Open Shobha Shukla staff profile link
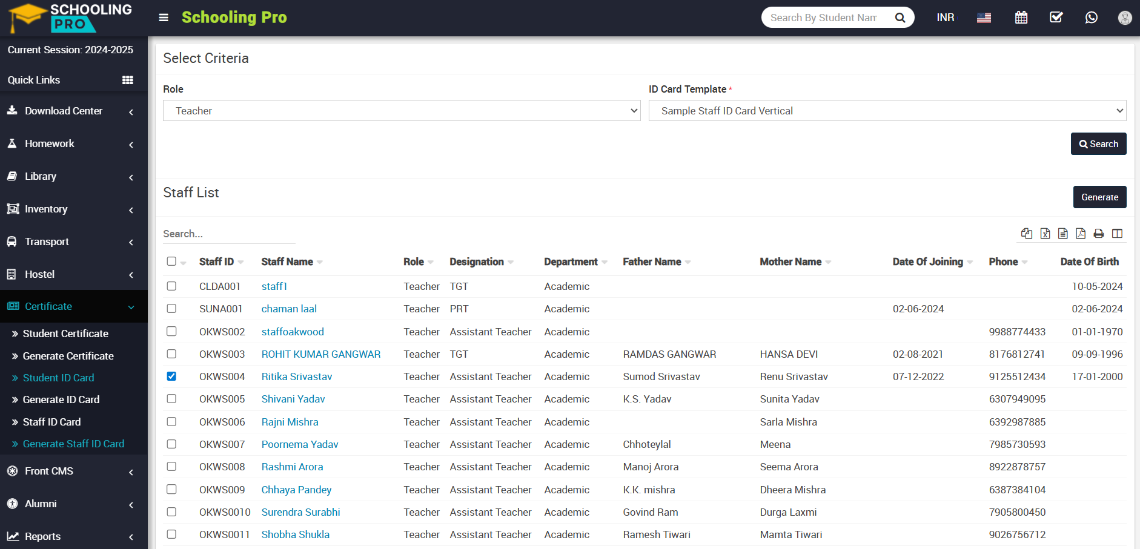Image resolution: width=1140 pixels, height=549 pixels. pos(296,534)
